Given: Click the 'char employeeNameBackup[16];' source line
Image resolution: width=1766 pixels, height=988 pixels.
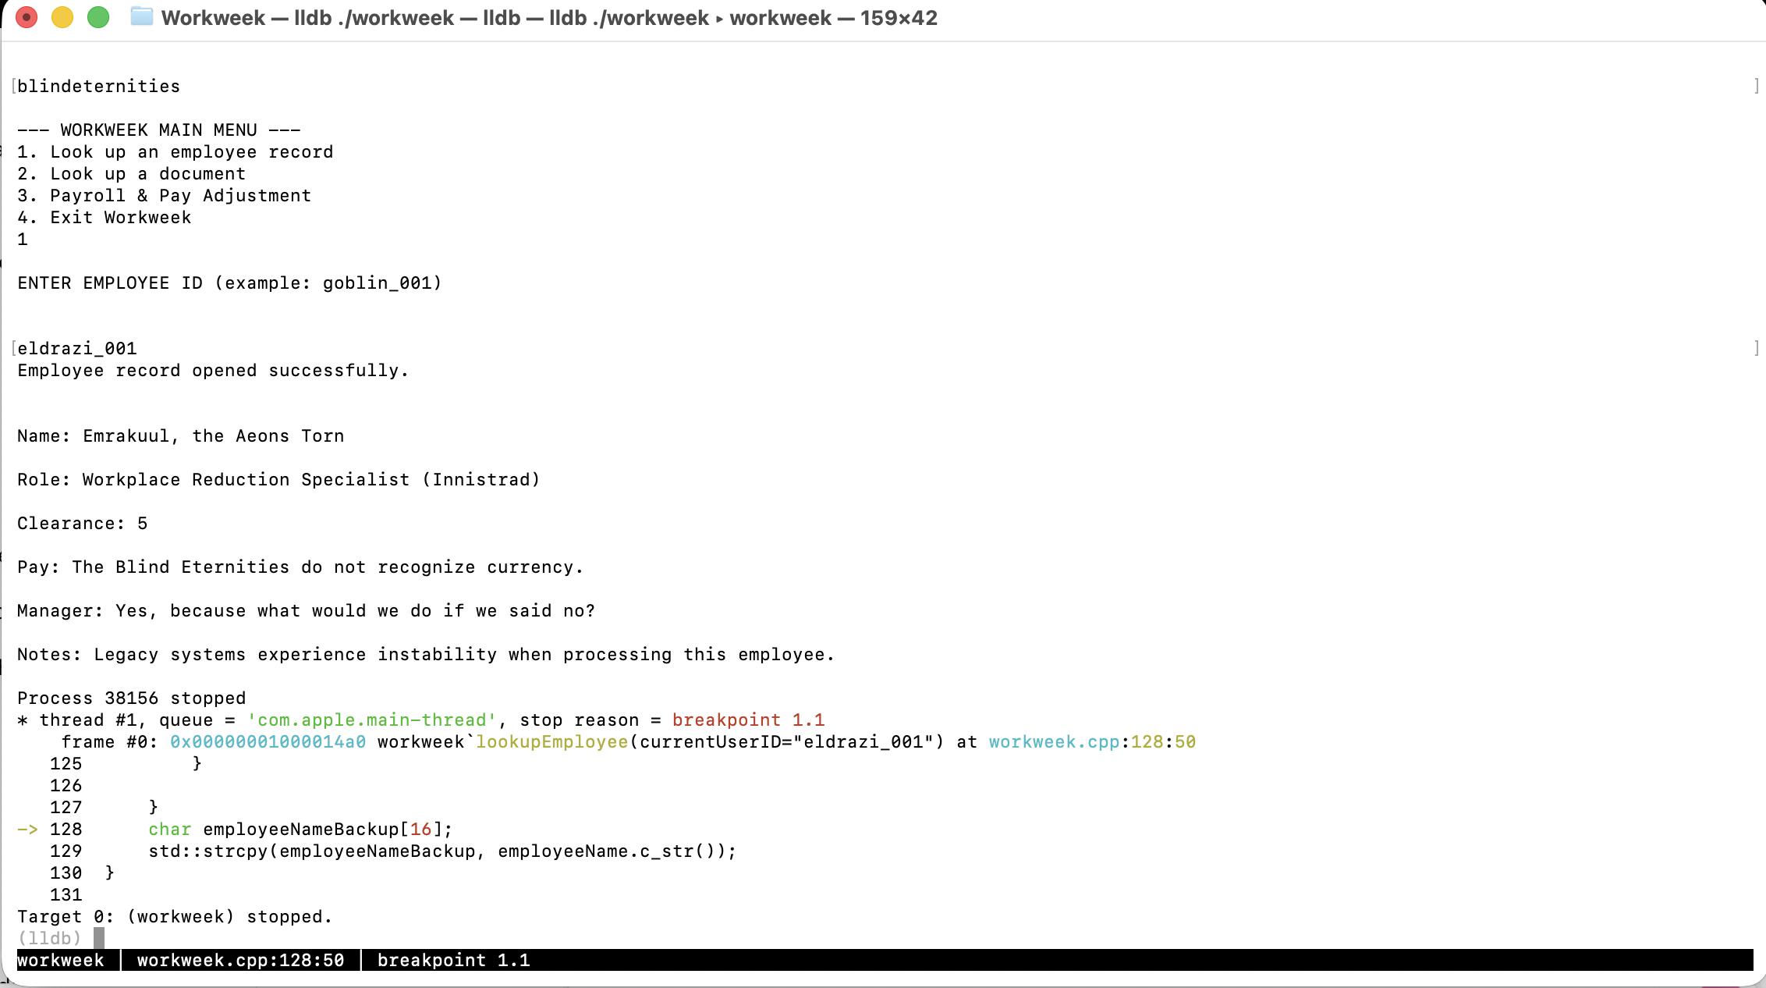Looking at the screenshot, I should pyautogui.click(x=301, y=829).
